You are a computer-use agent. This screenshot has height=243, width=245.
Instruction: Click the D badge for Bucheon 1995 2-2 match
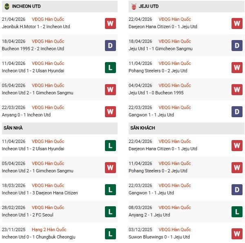(x=110, y=45)
